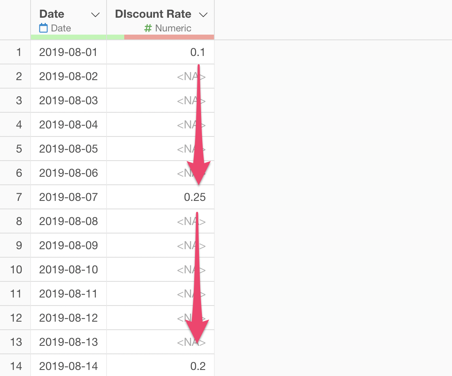Click the red NA portion of the Discount Rate bar
This screenshot has height=376, width=452.
[169, 37]
